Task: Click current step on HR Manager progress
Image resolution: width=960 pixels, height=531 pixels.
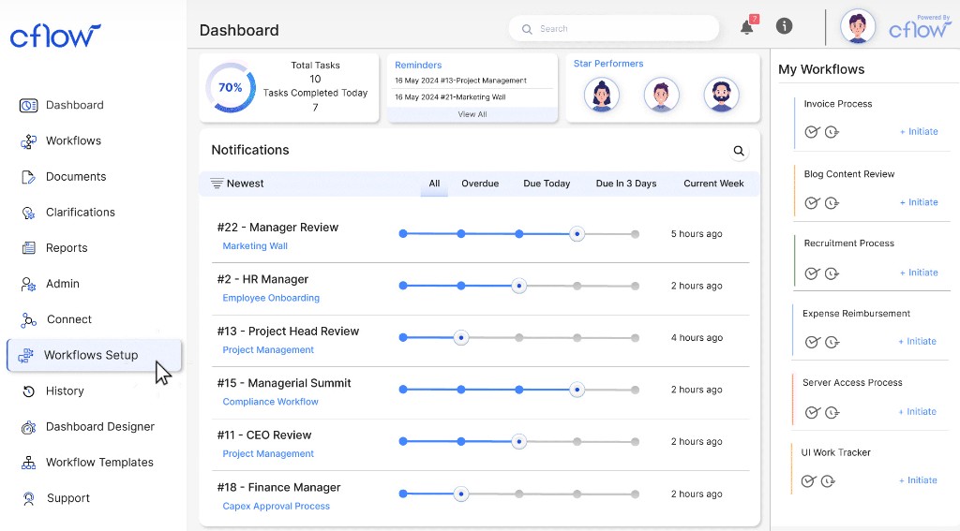Action: [x=519, y=286]
